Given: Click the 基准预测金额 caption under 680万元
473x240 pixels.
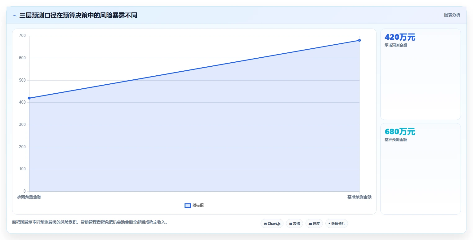Looking at the screenshot, I should tap(395, 140).
